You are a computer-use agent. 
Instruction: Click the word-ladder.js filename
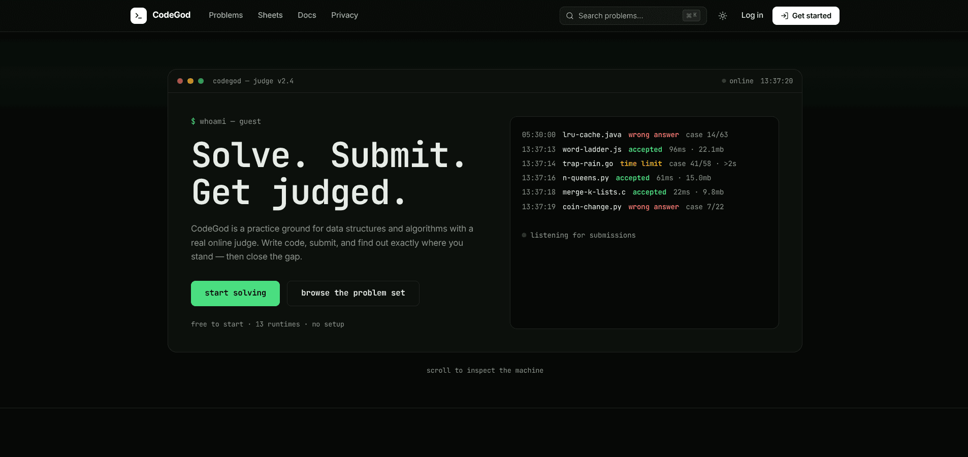point(592,149)
